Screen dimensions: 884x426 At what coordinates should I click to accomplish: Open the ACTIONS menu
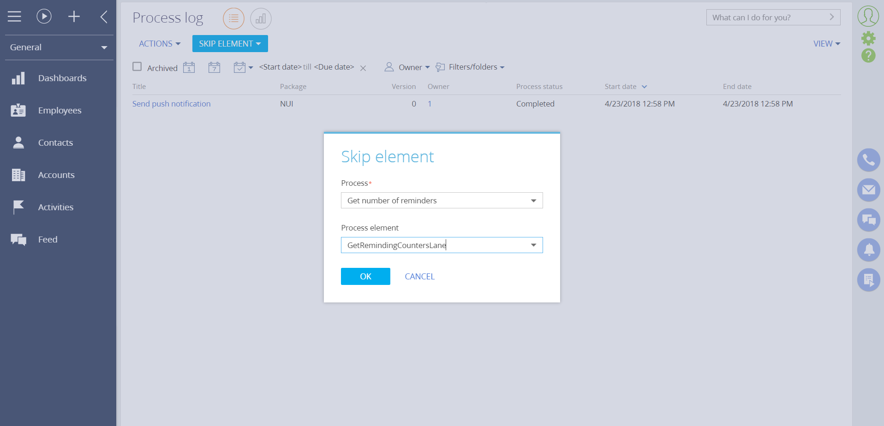click(159, 44)
